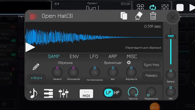Open the Время/шаг gear settings
This screenshot has width=195, height=110.
click(129, 62)
